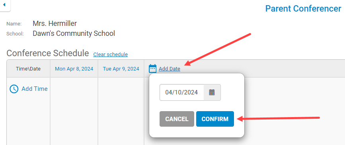Focus the 04/10/2024 date field
This screenshot has height=145, width=345.
point(182,92)
